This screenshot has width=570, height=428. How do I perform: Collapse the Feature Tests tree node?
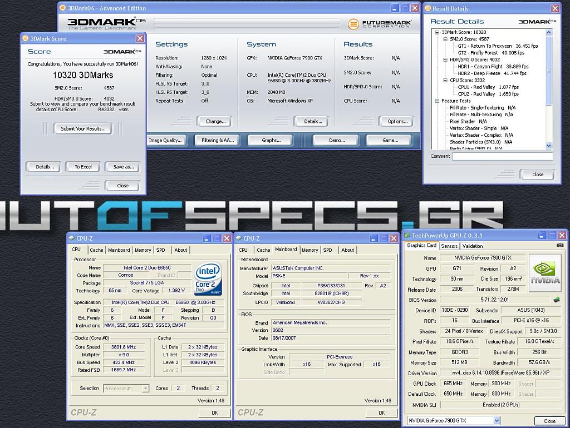point(438,101)
